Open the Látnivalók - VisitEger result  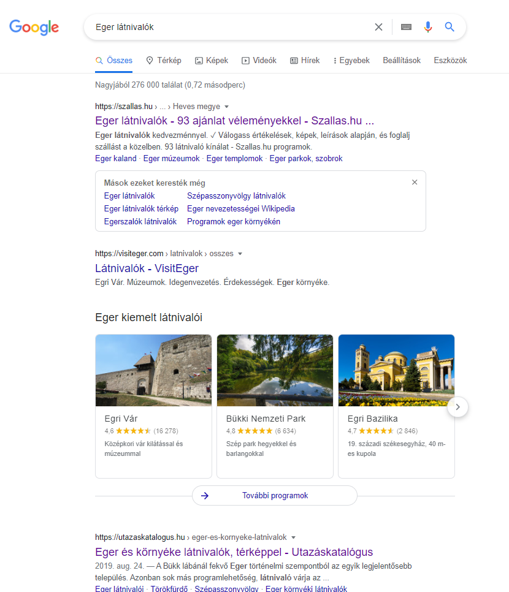(x=147, y=268)
